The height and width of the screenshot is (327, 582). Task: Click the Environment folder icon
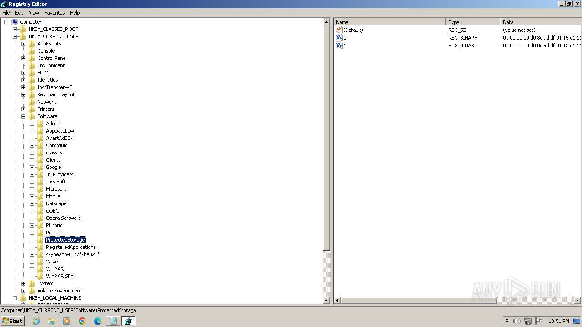[x=32, y=65]
